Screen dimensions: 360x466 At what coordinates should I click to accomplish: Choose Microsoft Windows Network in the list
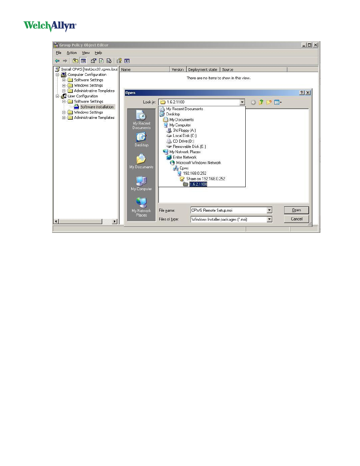[x=198, y=163]
